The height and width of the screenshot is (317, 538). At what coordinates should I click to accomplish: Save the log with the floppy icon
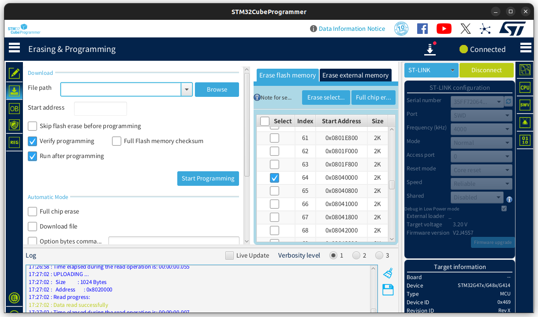click(x=388, y=290)
